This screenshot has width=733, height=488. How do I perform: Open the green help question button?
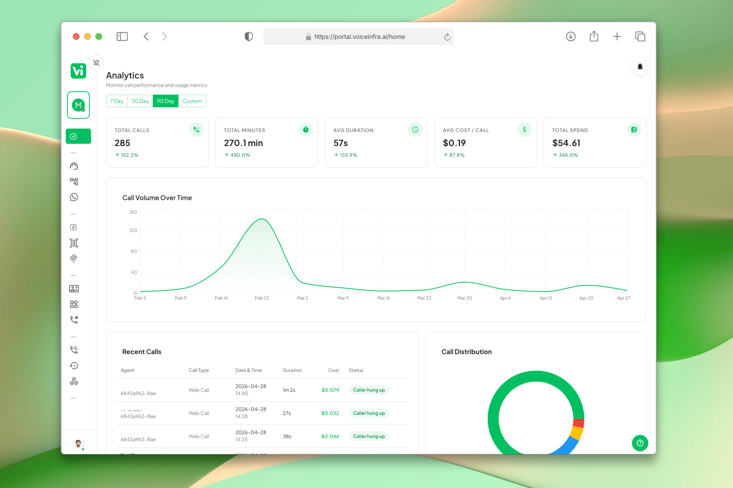[640, 443]
